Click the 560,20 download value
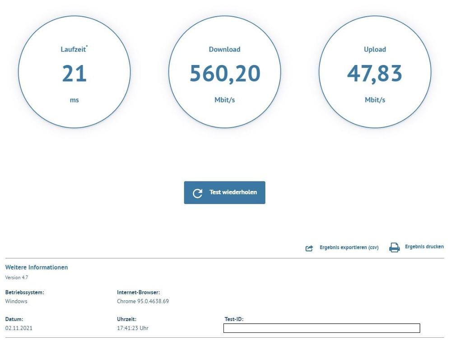Screen dimensions: 451x345 (225, 74)
